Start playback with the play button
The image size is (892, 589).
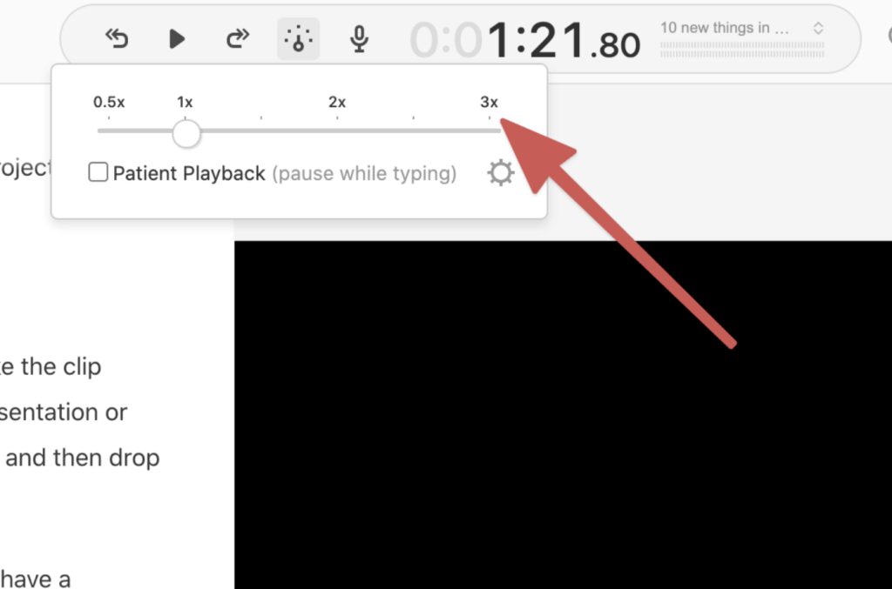pos(177,38)
